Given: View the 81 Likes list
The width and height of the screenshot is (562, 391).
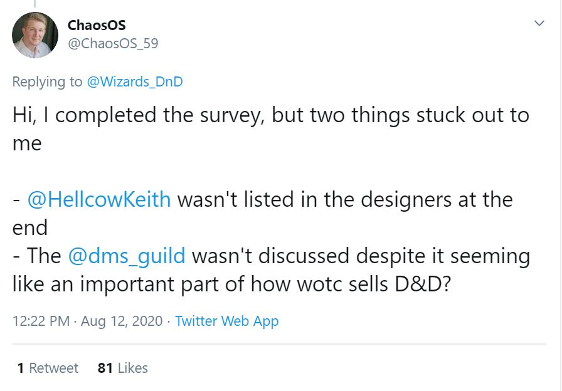Looking at the screenshot, I should click(122, 368).
